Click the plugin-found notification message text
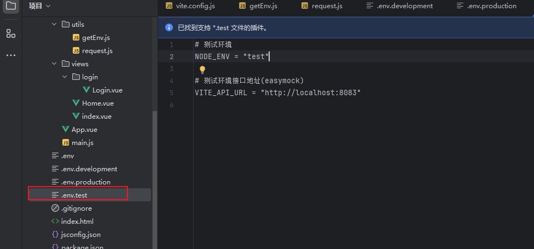Screen dimensions: 534x249 [222, 27]
